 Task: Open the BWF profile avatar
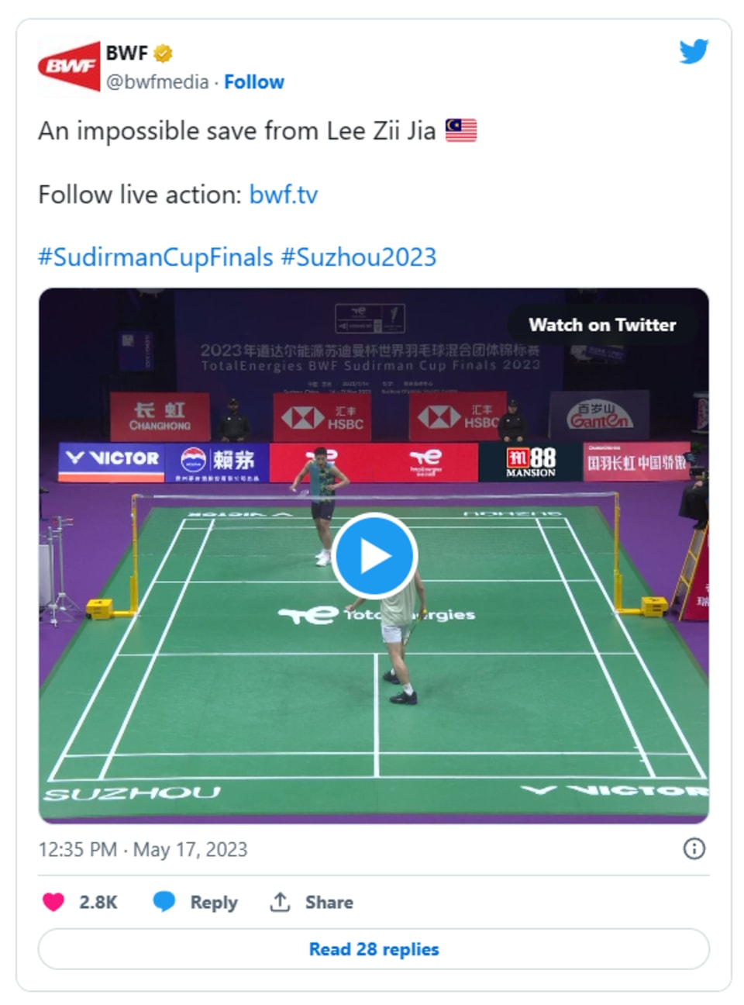[x=69, y=67]
